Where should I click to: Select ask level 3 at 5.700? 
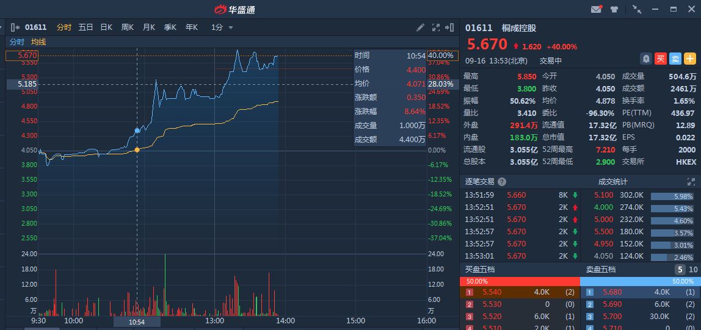(641, 316)
